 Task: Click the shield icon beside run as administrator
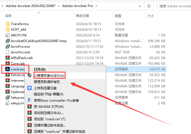tap(30, 75)
